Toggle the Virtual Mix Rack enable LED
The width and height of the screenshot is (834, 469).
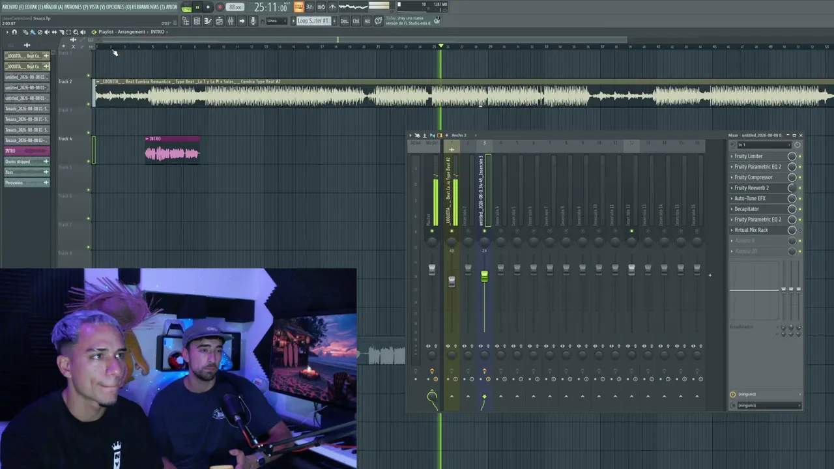point(799,230)
